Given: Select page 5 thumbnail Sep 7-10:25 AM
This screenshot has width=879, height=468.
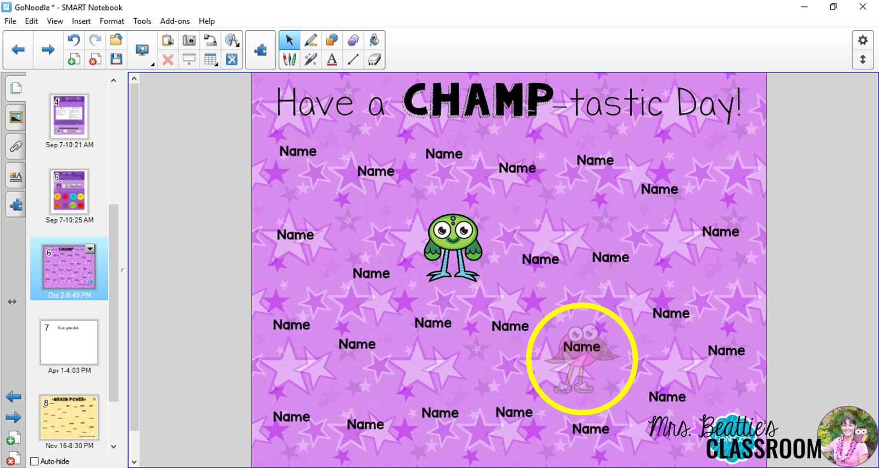Looking at the screenshot, I should coord(69,192).
